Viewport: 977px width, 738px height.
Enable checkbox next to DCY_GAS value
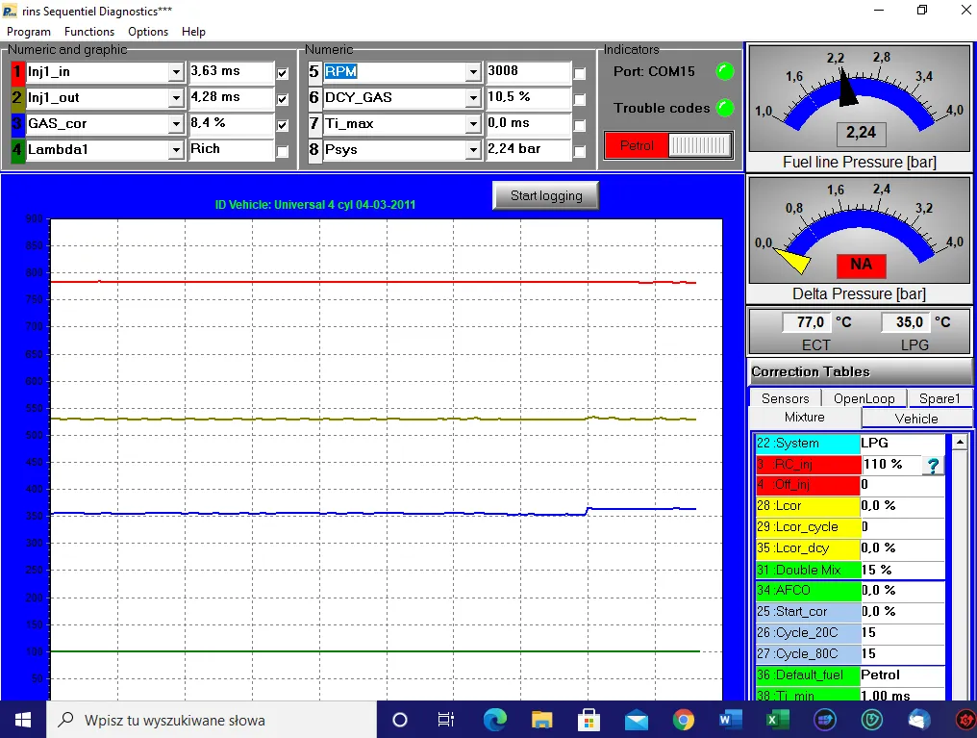pyautogui.click(x=580, y=99)
